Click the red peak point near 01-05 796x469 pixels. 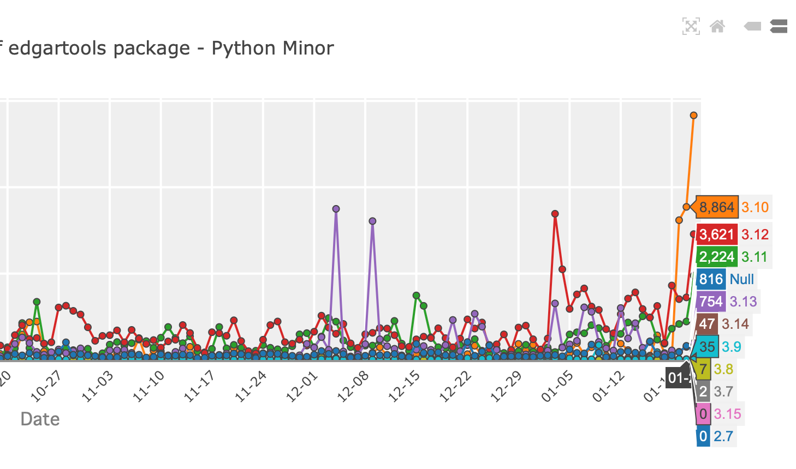(555, 214)
